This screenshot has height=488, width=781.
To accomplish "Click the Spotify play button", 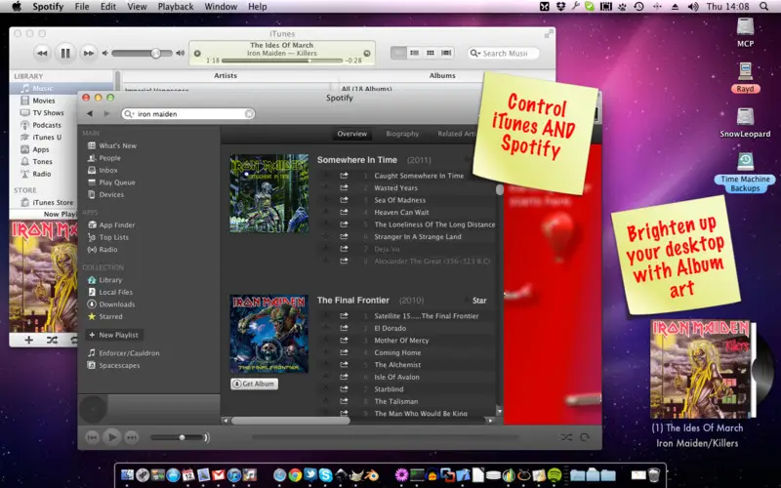I will (x=112, y=437).
